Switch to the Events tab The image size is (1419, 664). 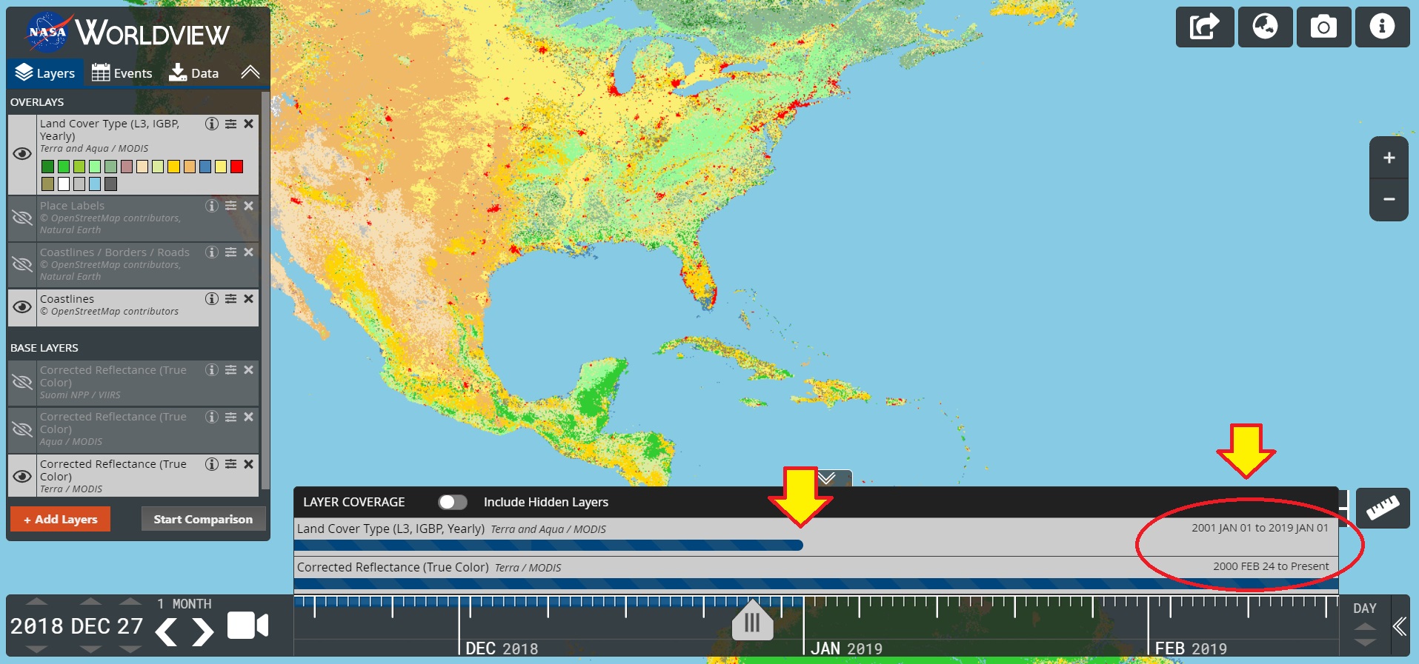[x=122, y=73]
